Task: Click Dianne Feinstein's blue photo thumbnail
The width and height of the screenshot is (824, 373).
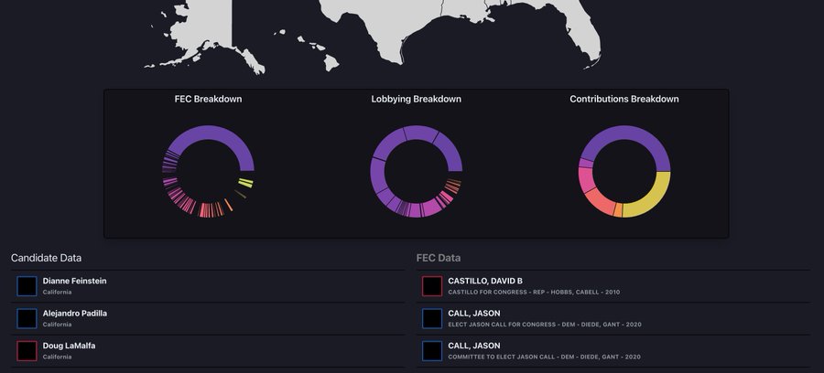Action: click(x=27, y=286)
